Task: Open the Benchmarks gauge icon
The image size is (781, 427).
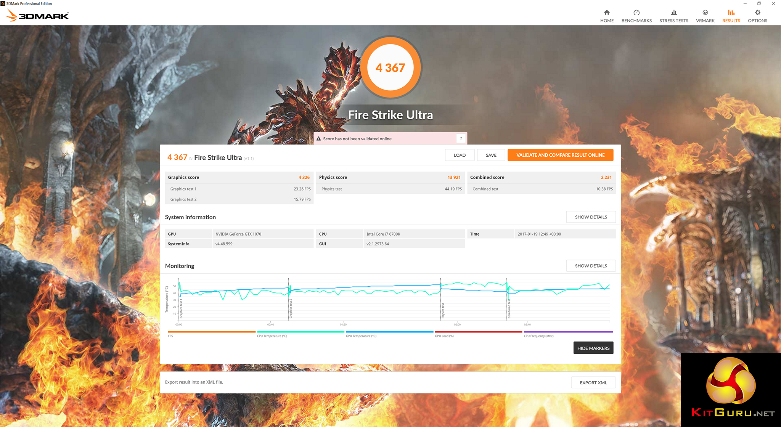Action: click(x=636, y=13)
